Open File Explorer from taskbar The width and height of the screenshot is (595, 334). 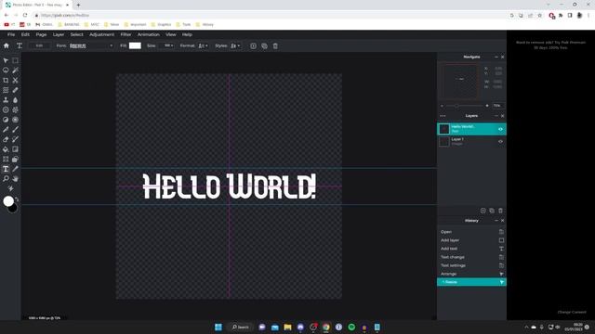[287, 327]
